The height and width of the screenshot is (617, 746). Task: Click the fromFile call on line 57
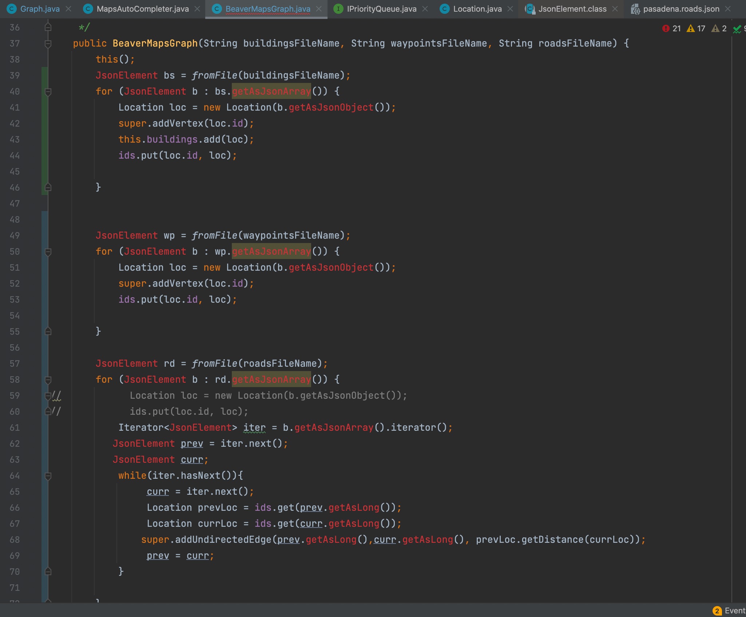[x=214, y=363]
